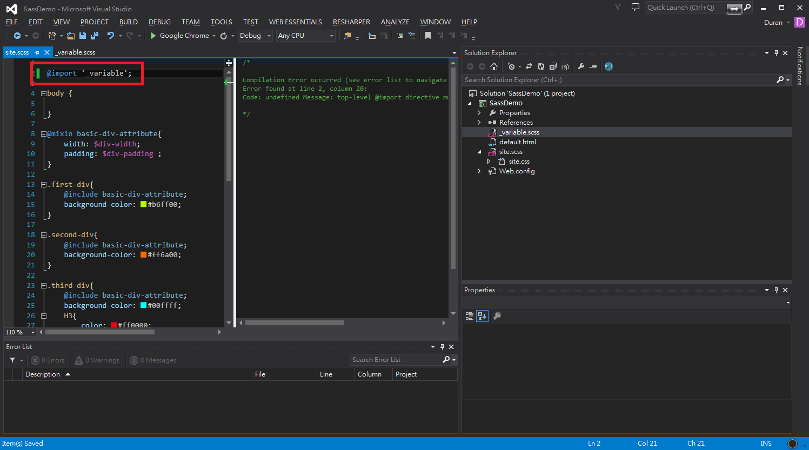
Task: Click the Save All toolbar icon
Action: pos(95,36)
